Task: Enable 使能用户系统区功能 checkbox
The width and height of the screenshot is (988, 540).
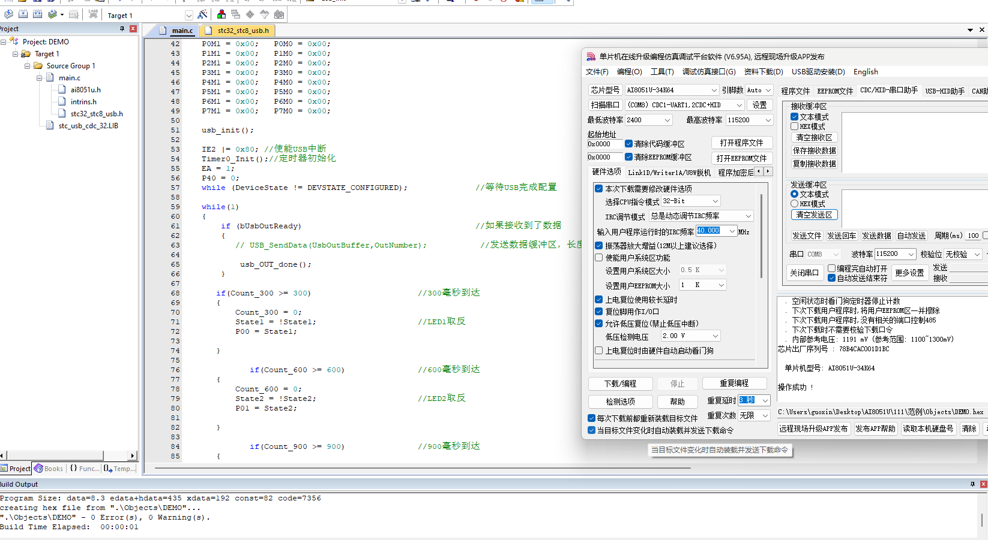Action: 598,258
